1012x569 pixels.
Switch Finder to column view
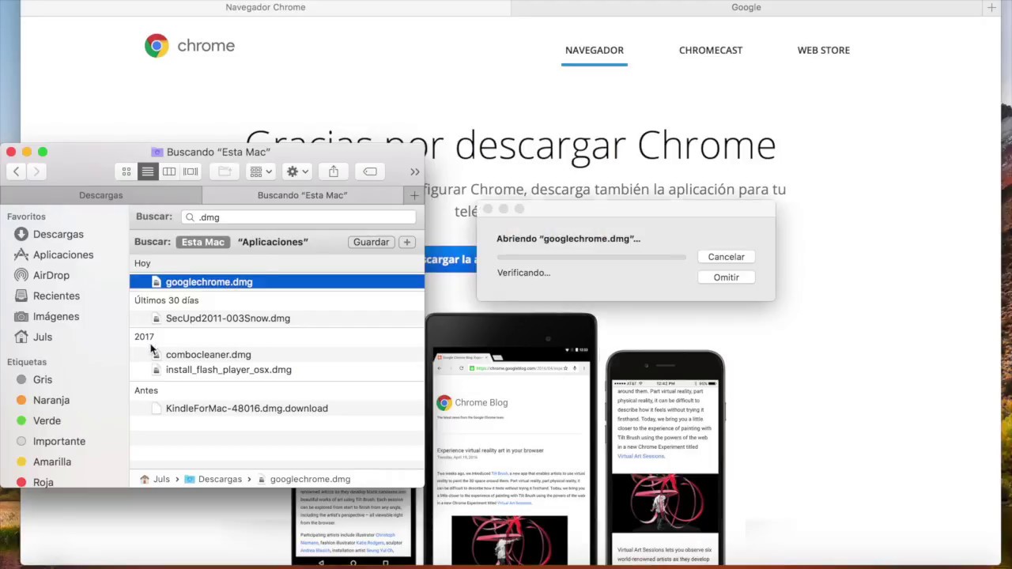click(169, 171)
